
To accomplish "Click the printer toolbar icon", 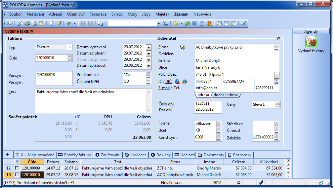I will [27, 23].
